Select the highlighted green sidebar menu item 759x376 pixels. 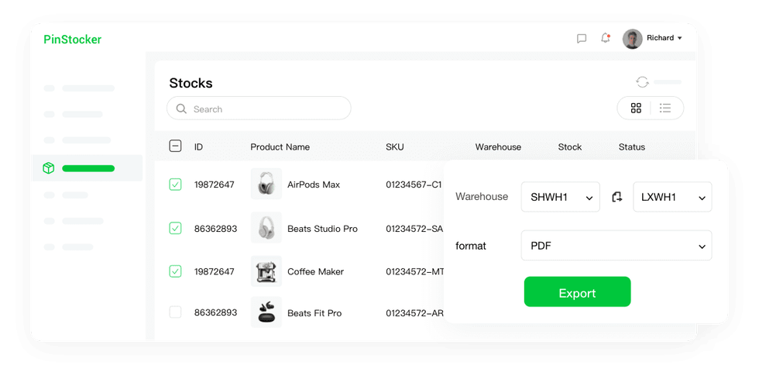coord(87,168)
